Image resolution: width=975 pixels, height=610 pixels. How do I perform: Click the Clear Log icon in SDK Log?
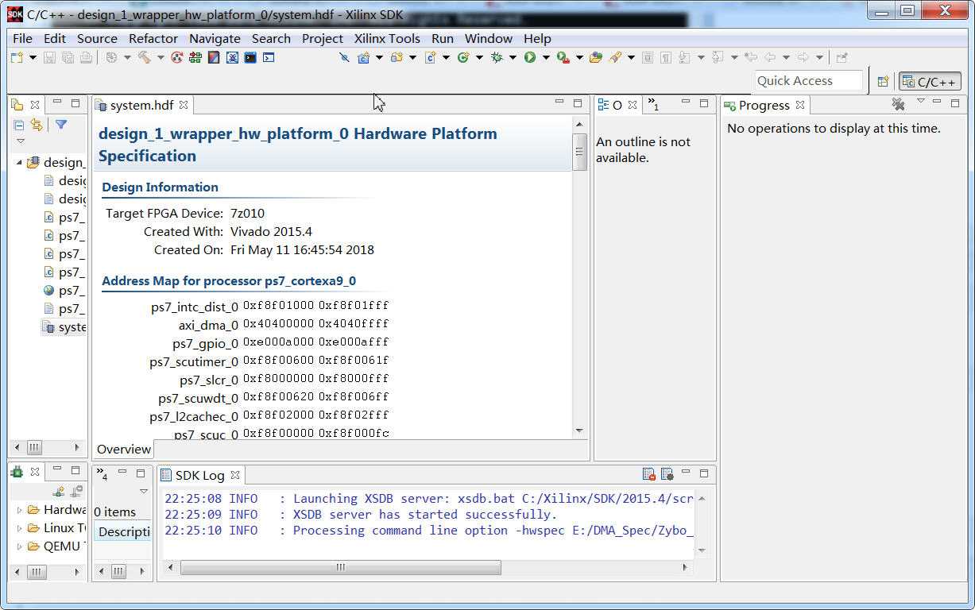coord(649,474)
